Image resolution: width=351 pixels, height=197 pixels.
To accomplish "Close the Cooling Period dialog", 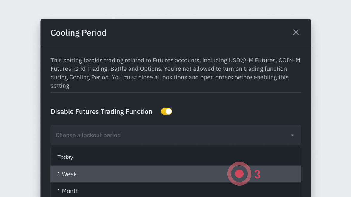I will coord(296,33).
